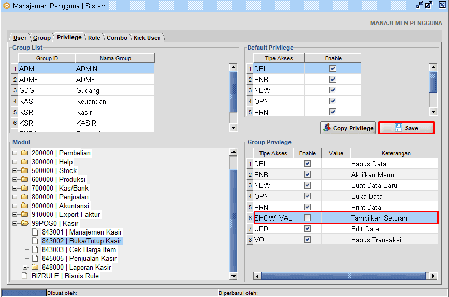Expand the 900000 Akuntansi tree node
This screenshot has height=297, width=449.
[15, 206]
